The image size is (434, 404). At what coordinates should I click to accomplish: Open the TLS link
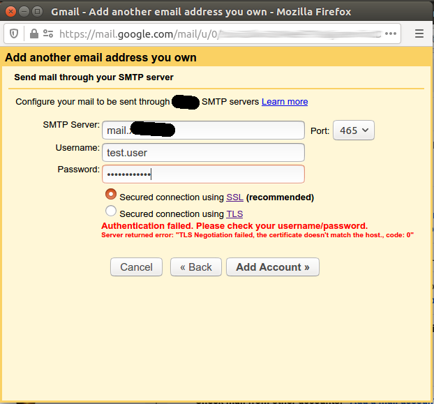pos(234,214)
